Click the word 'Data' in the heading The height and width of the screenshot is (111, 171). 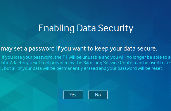[86, 28]
